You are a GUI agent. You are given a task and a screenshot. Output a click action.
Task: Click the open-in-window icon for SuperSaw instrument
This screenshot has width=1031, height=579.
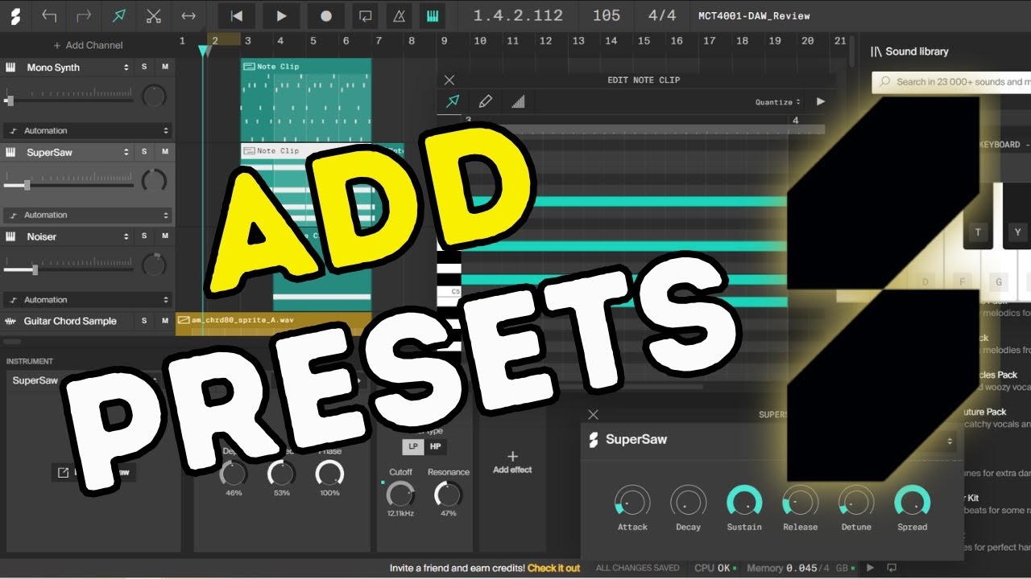[x=62, y=472]
